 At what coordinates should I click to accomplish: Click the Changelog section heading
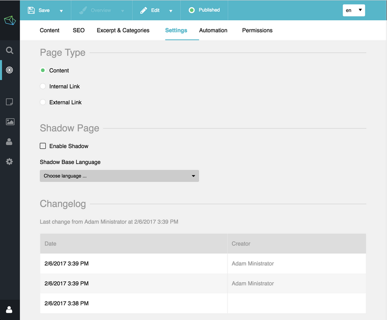click(x=63, y=204)
